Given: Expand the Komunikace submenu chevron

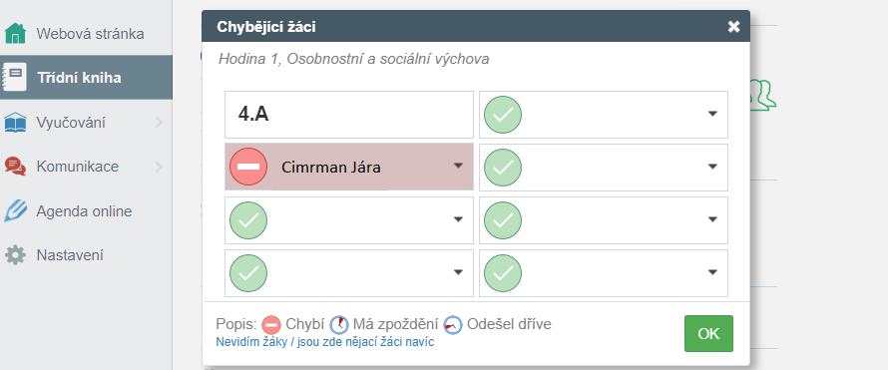Looking at the screenshot, I should tap(159, 167).
